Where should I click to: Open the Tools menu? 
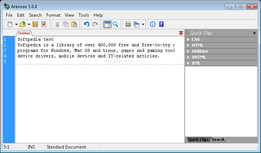pyautogui.click(x=84, y=15)
